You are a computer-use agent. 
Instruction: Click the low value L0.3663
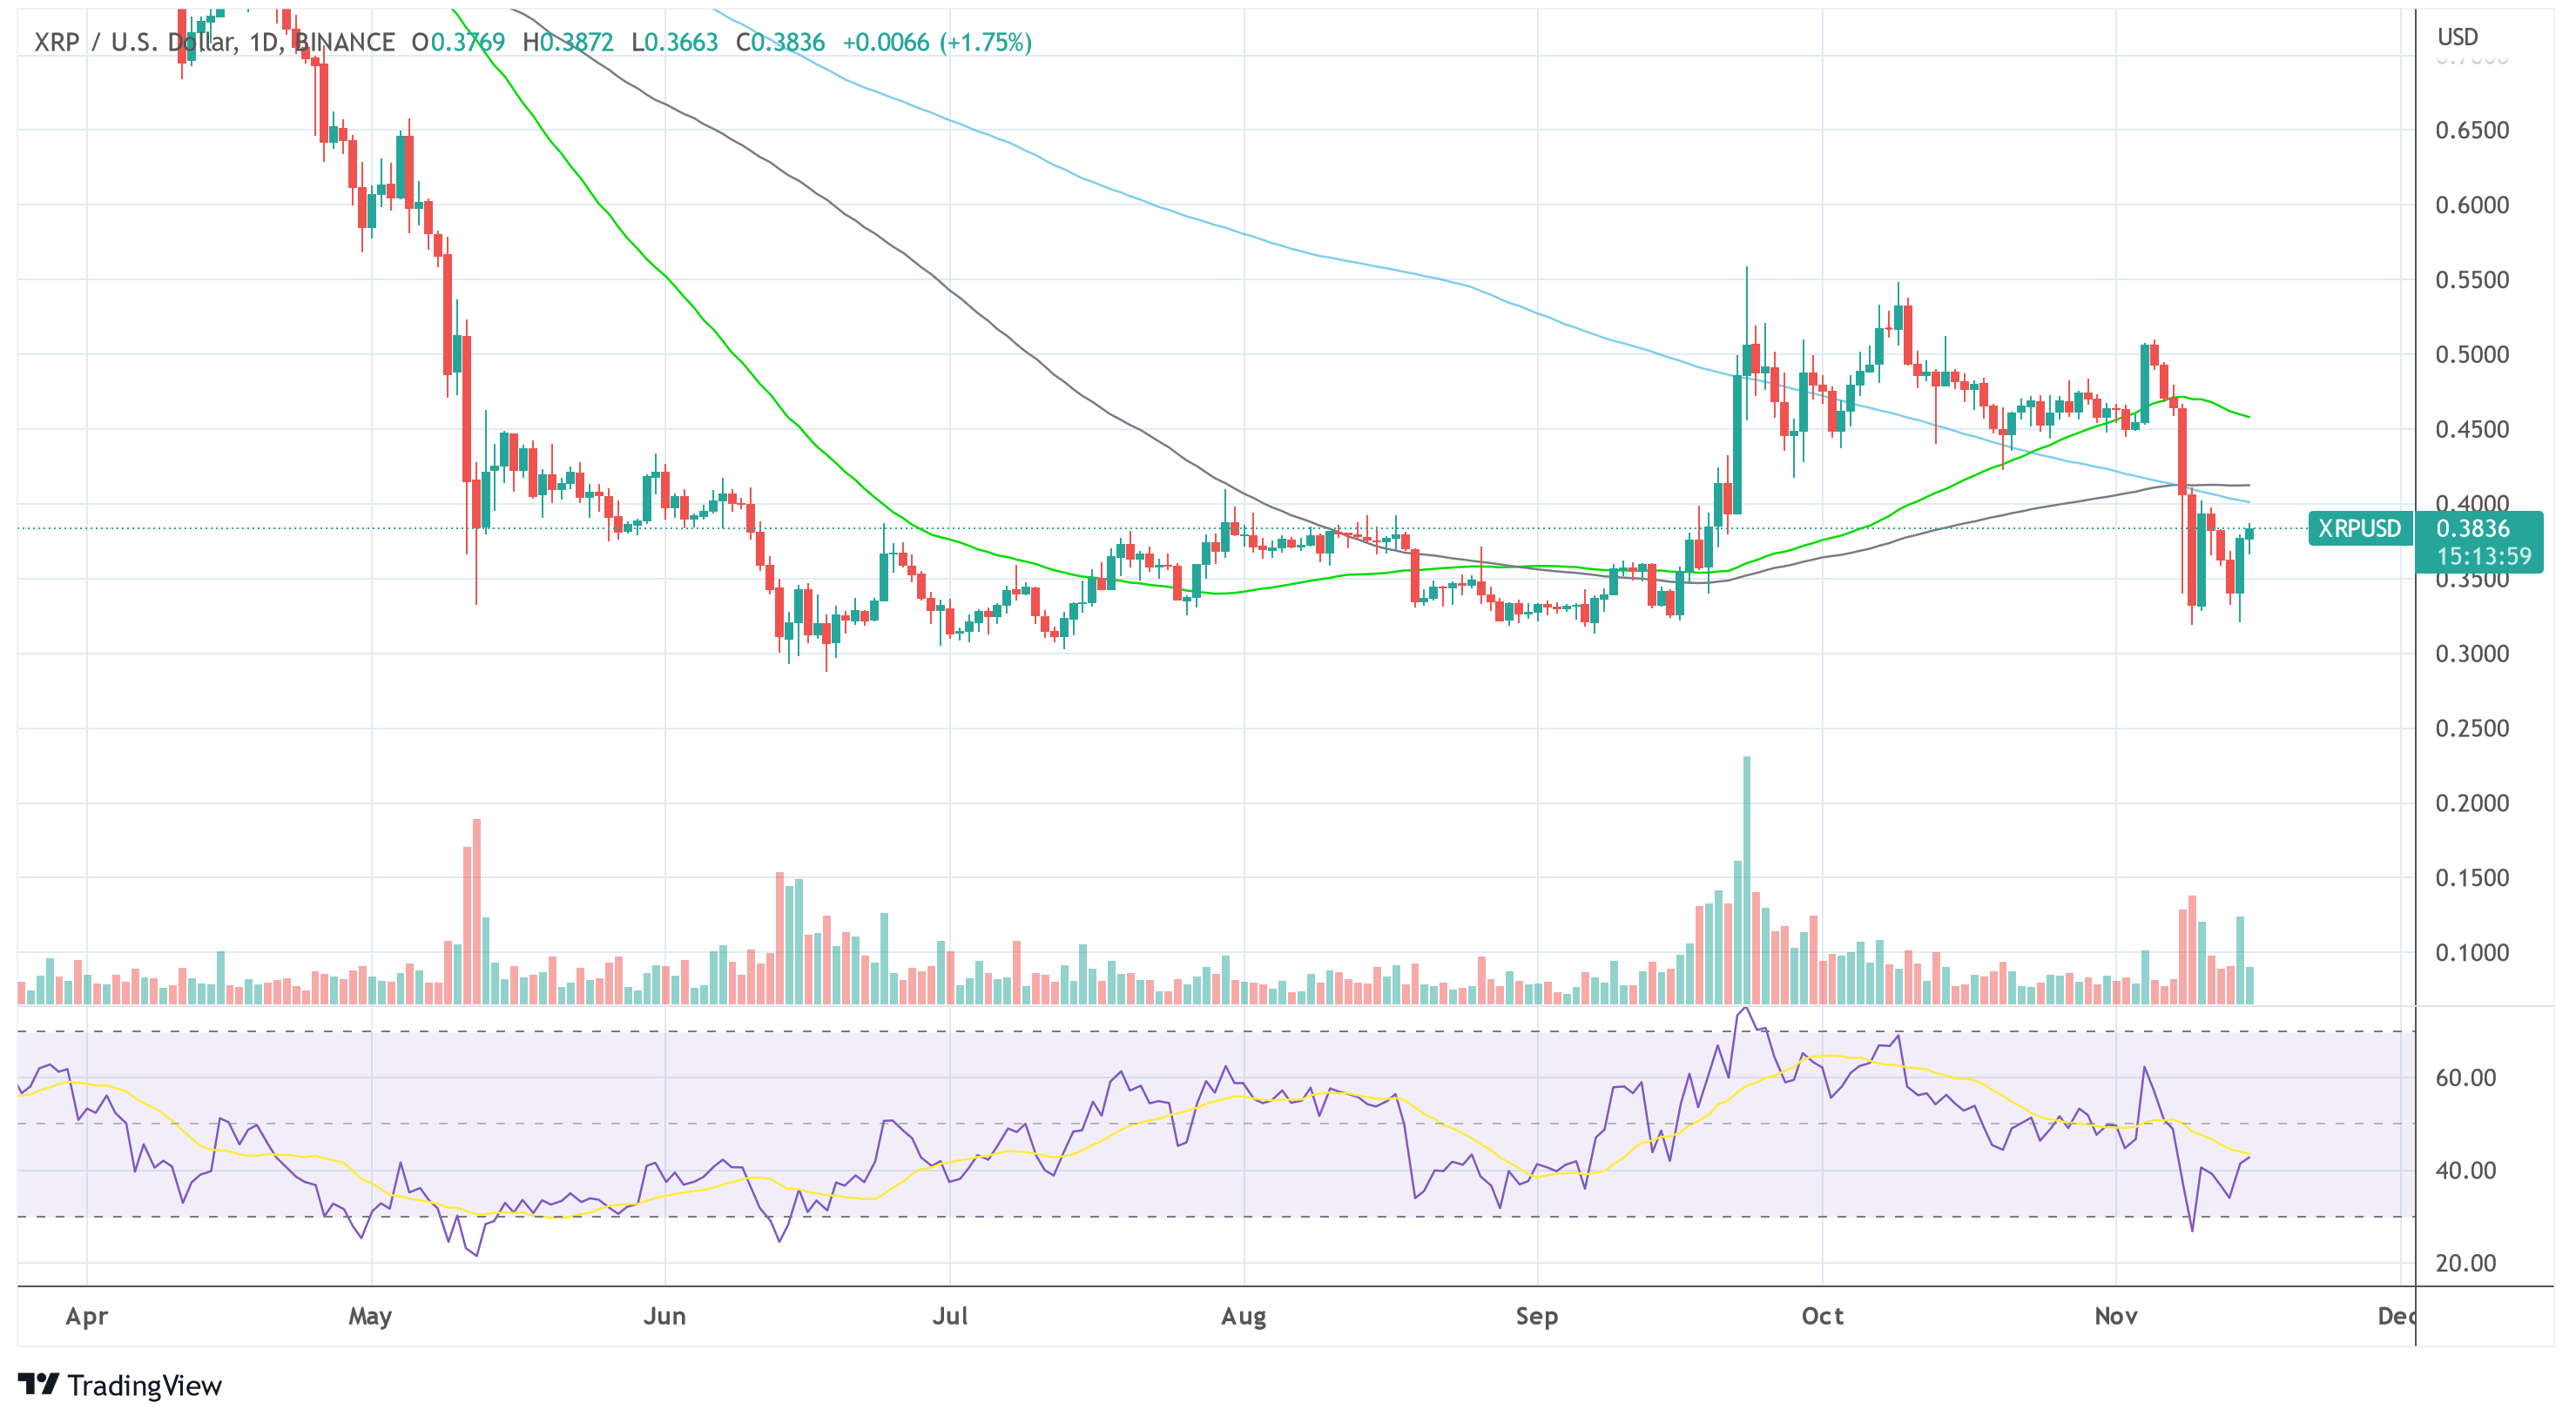tap(674, 42)
